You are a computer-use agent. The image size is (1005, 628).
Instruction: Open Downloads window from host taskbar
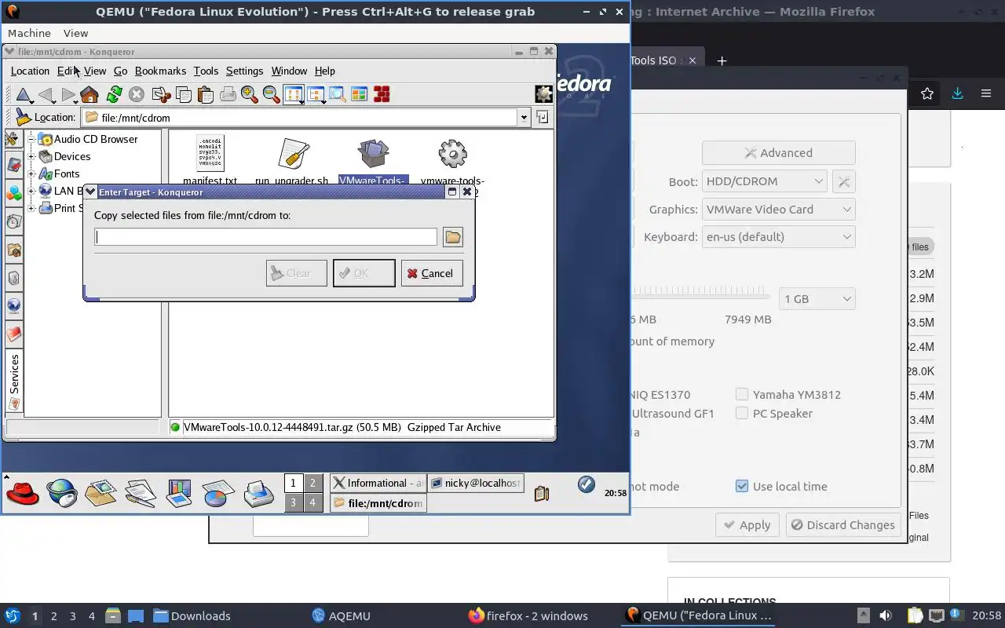(192, 616)
